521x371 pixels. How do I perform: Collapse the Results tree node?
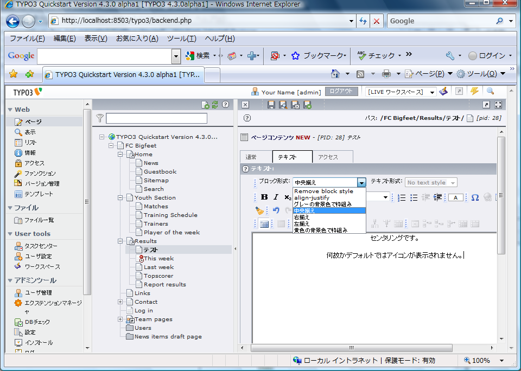pos(120,241)
